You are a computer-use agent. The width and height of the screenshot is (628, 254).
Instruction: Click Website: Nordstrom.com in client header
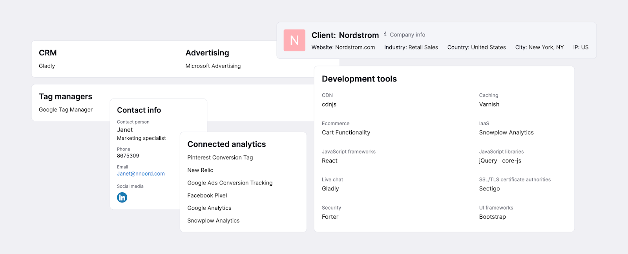(x=343, y=48)
